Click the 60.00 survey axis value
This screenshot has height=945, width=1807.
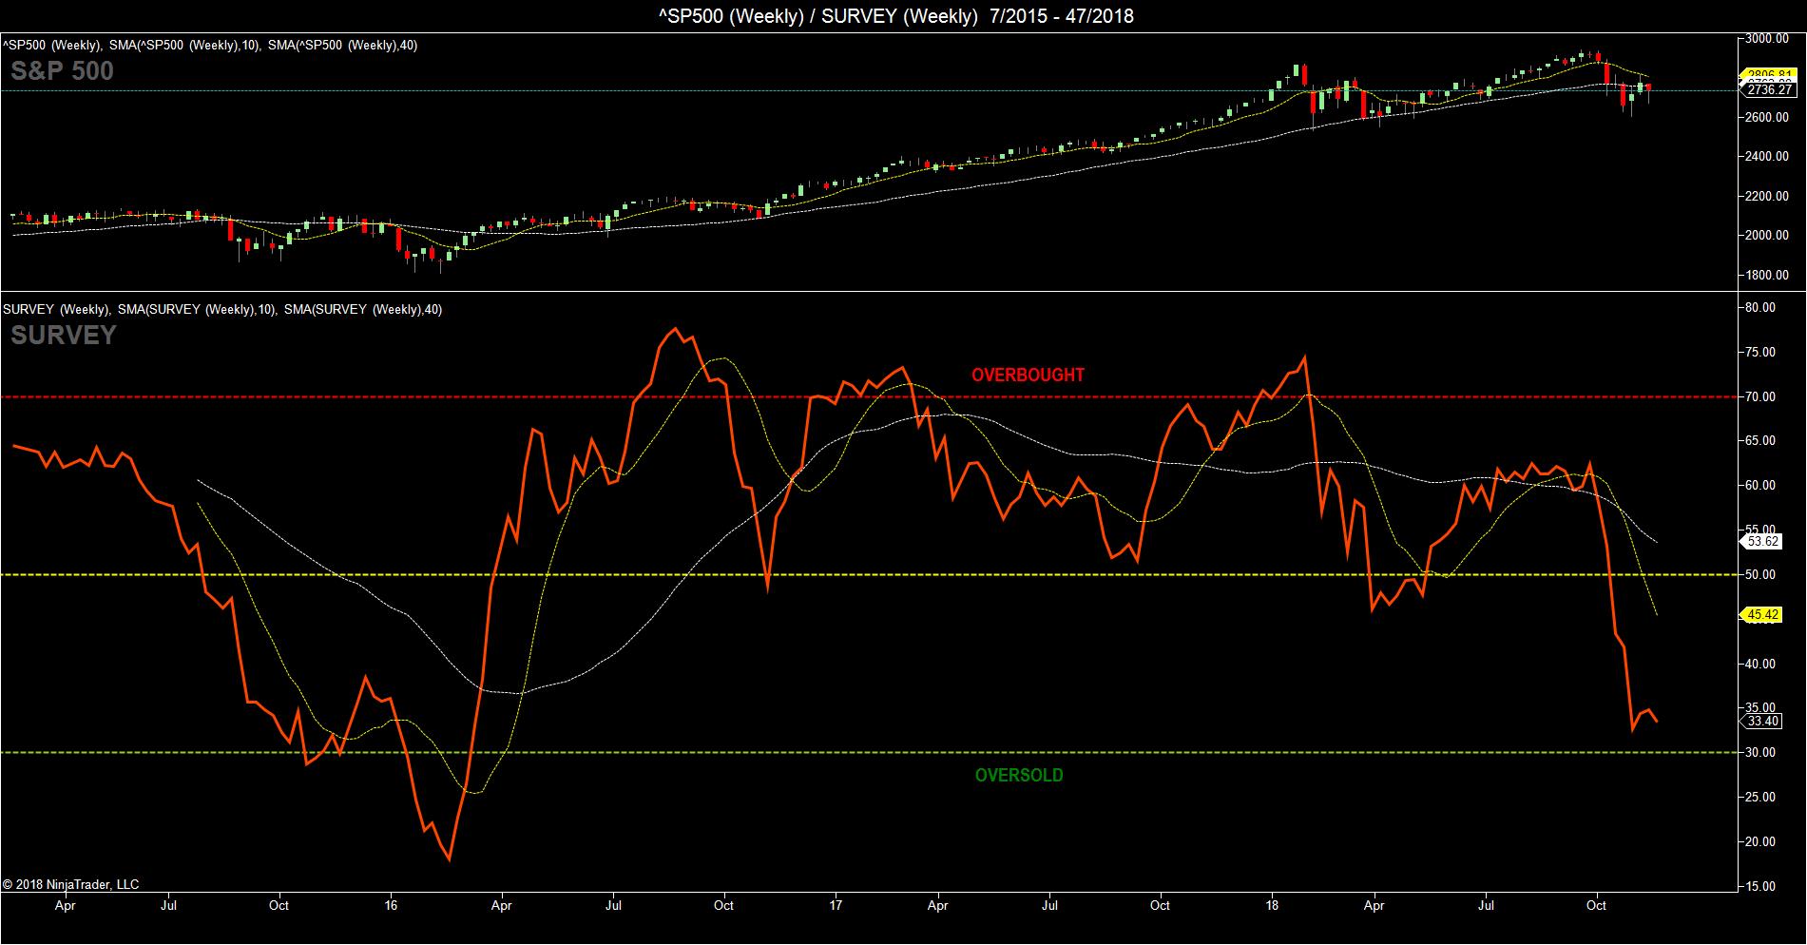(x=1761, y=485)
